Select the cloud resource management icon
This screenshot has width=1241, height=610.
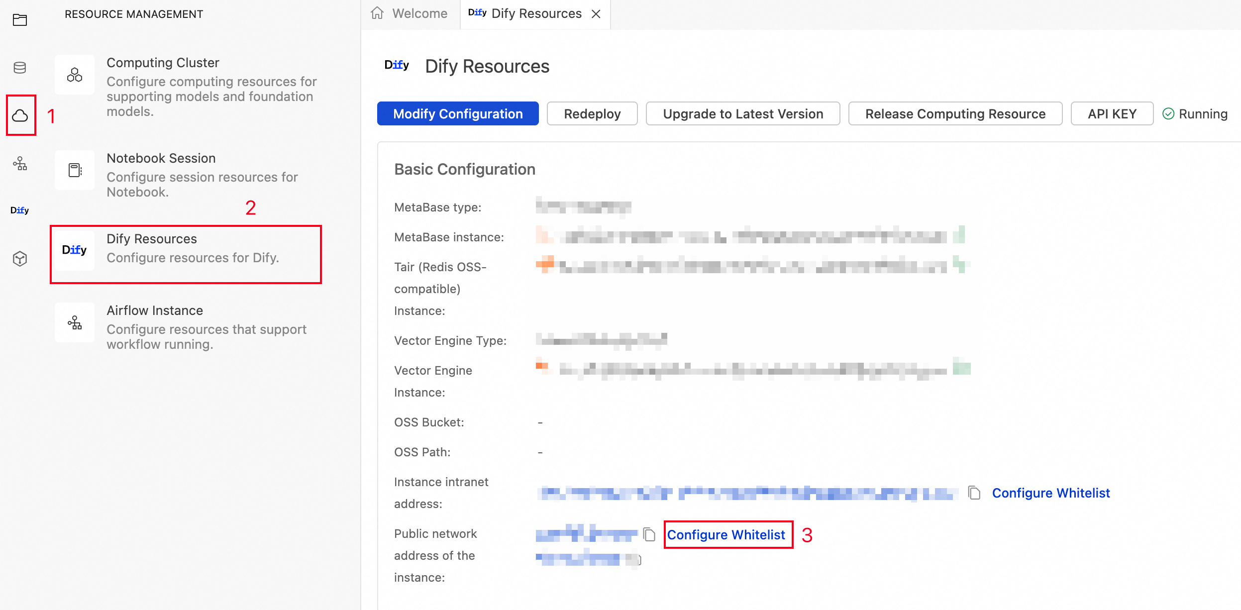[x=20, y=115]
